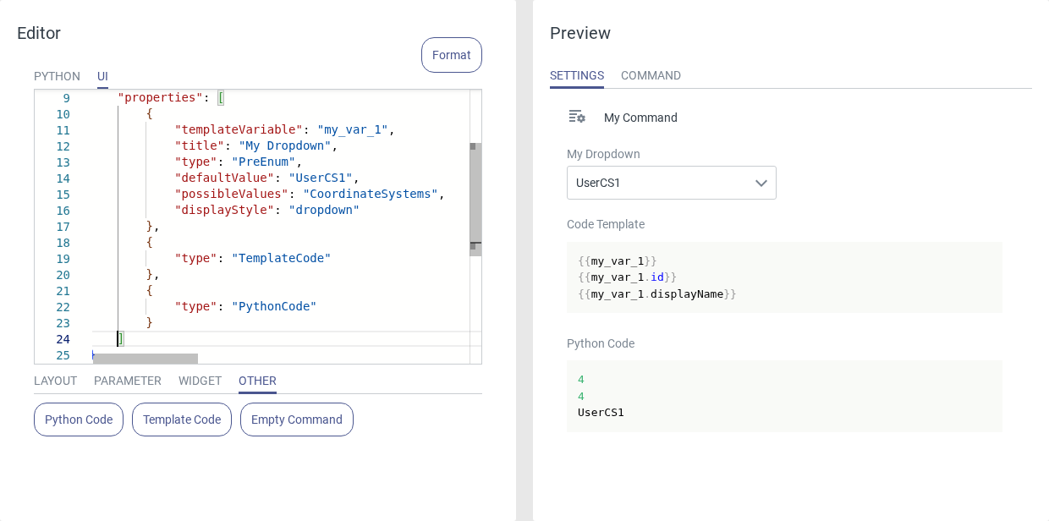This screenshot has width=1049, height=521.
Task: Switch to the PARAMETER snippets tab
Action: [x=128, y=381]
